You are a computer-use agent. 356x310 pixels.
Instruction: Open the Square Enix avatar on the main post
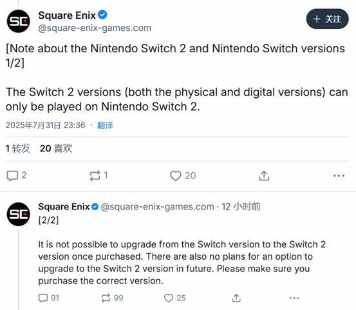point(19,21)
